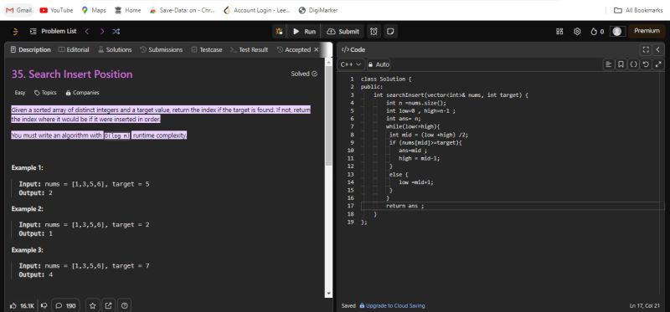Click the share link icon
The height and width of the screenshot is (312, 670).
pyautogui.click(x=109, y=305)
